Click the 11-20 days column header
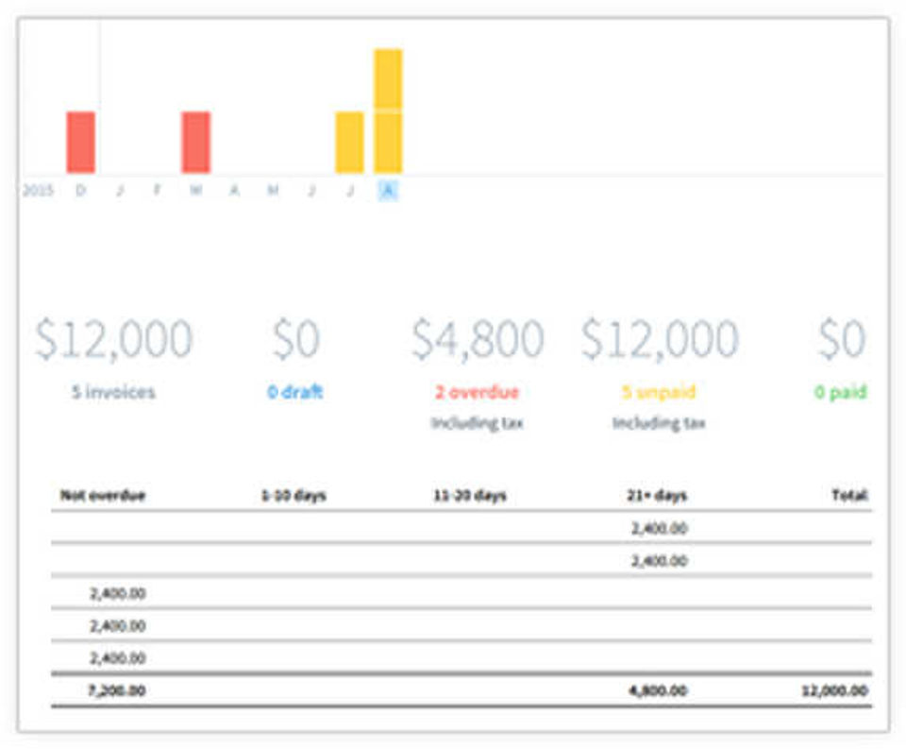The width and height of the screenshot is (906, 749). pyautogui.click(x=470, y=496)
